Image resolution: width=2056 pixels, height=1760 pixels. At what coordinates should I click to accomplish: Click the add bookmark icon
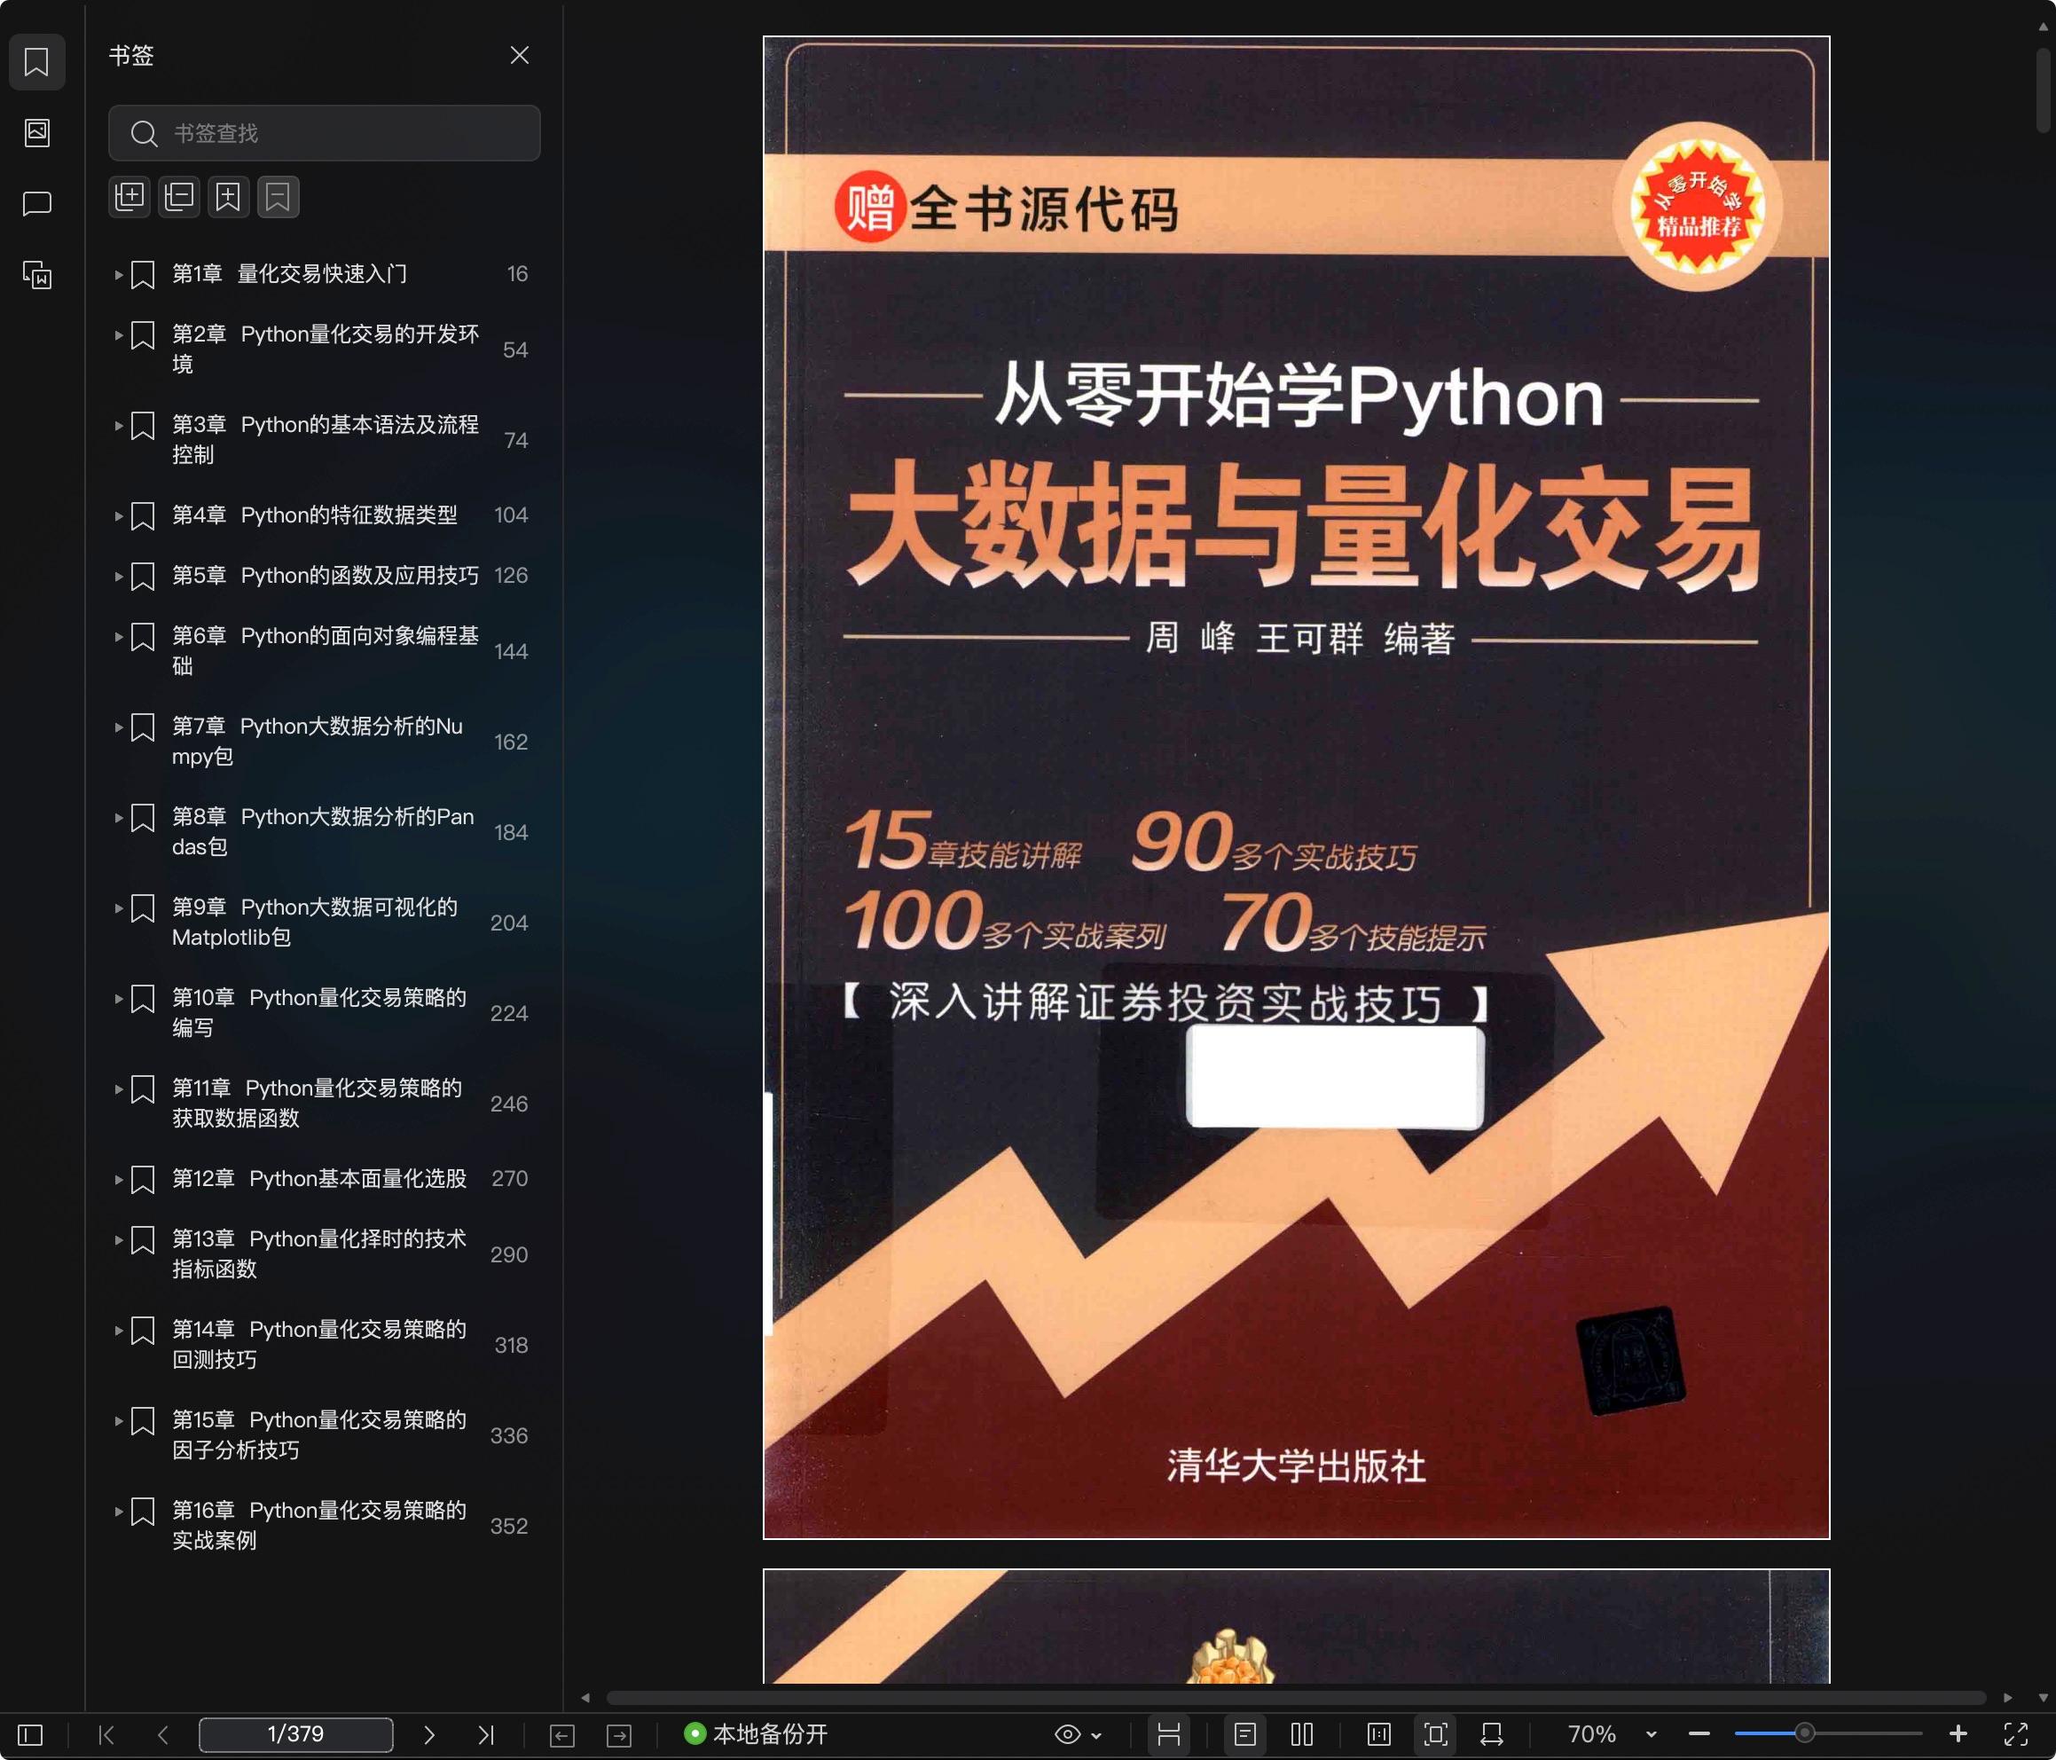coord(228,195)
